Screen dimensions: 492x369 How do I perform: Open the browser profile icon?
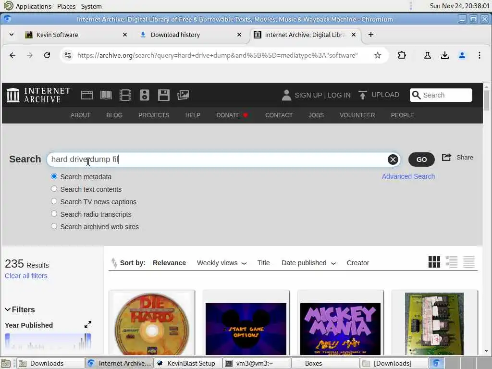click(462, 56)
